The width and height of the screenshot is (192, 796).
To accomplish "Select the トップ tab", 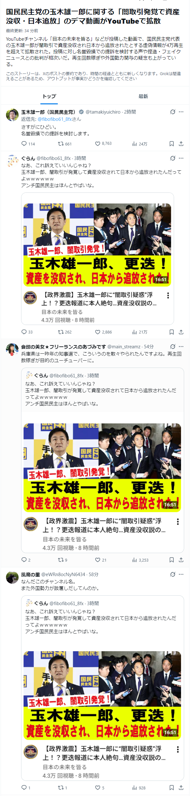I will pos(49,96).
